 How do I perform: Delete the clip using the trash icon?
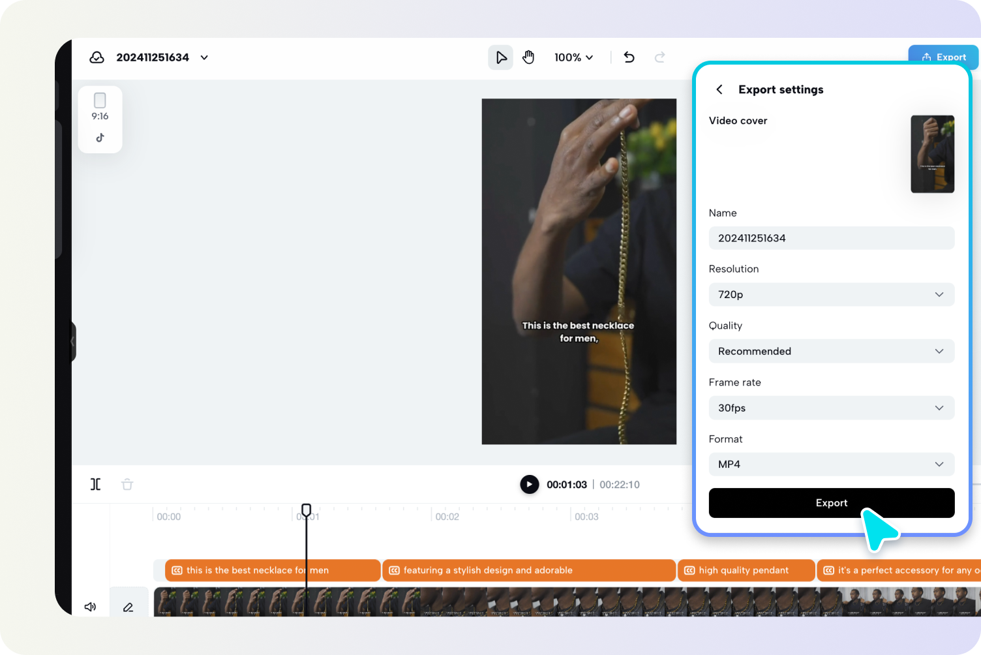point(127,484)
